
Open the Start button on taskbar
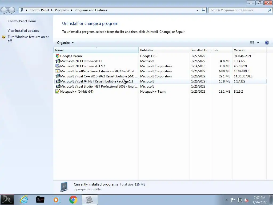(x=7, y=200)
